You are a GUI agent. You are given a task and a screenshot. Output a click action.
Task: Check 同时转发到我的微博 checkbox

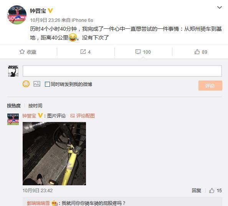47,84
